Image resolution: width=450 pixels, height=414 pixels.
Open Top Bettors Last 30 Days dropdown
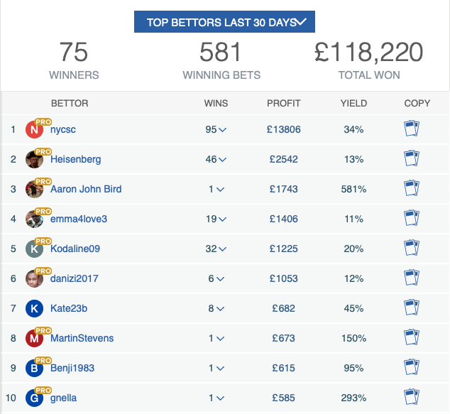coord(224,22)
